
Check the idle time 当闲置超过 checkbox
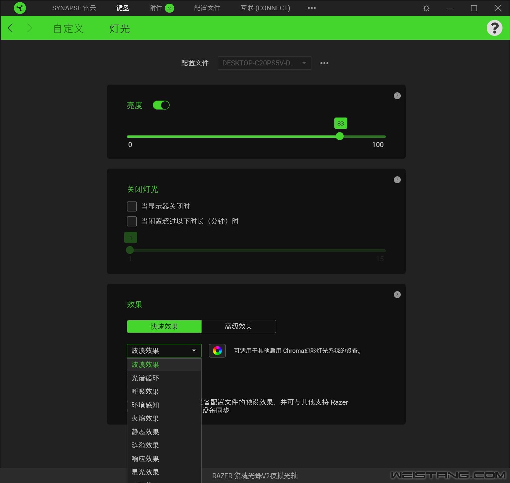click(x=132, y=221)
